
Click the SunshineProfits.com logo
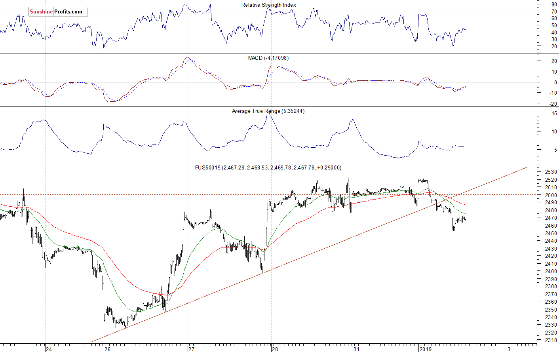point(57,11)
